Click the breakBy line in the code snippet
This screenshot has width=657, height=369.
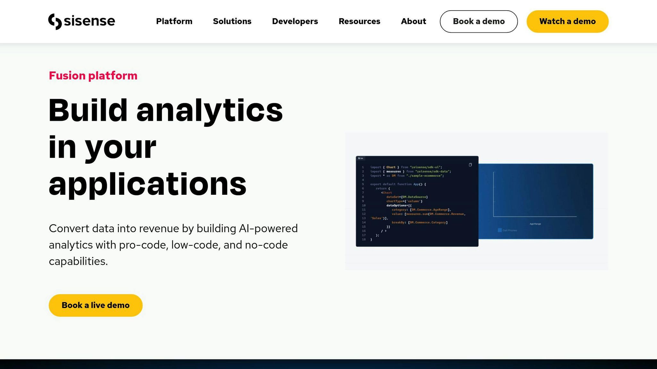coord(419,222)
